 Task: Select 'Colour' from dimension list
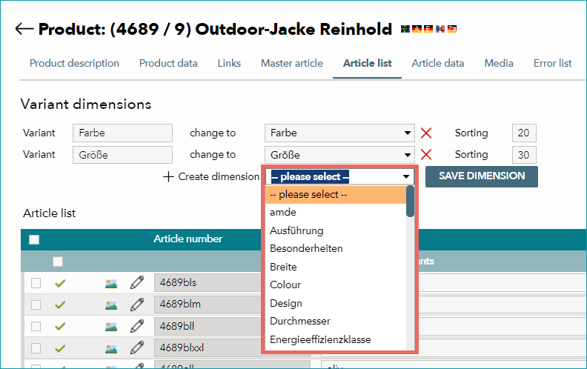(x=336, y=285)
